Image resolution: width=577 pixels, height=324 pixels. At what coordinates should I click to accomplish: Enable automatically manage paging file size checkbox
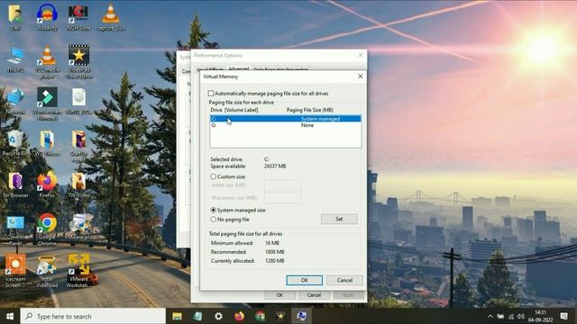coord(211,94)
